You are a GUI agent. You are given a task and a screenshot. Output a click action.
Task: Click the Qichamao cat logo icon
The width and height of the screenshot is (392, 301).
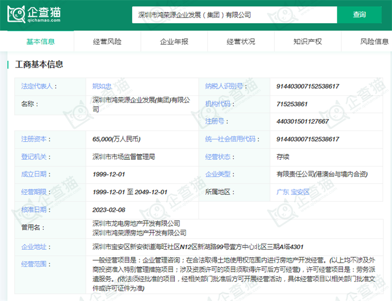[x=17, y=14]
